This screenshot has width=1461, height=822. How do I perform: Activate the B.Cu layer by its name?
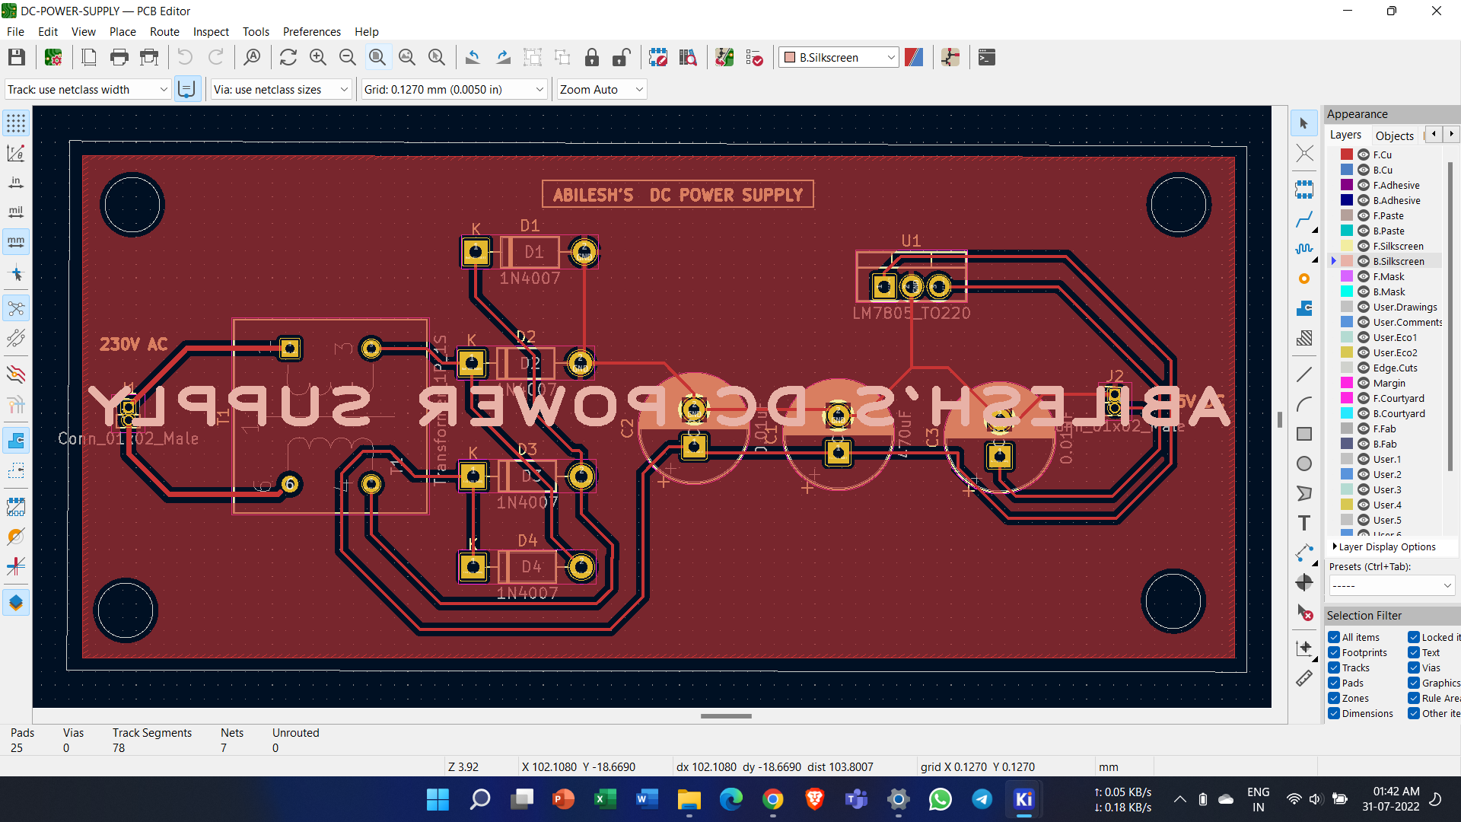tap(1384, 169)
